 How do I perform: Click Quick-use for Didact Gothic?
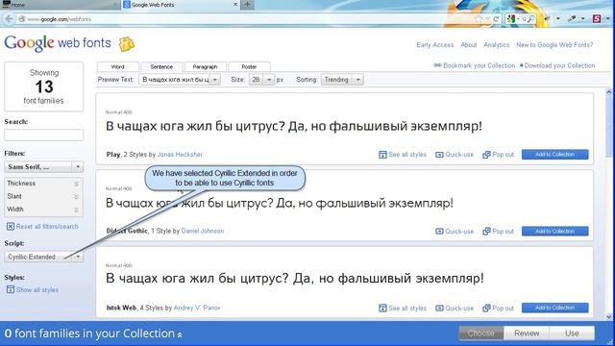[455, 231]
